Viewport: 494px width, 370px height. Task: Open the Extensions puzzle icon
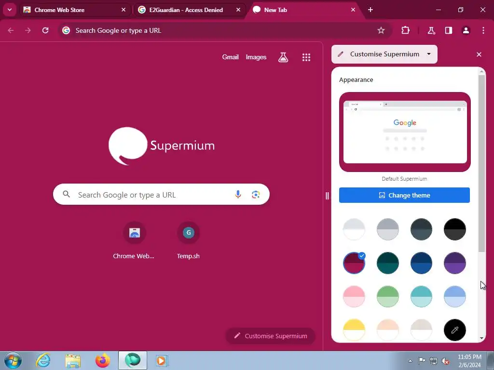[x=405, y=30]
